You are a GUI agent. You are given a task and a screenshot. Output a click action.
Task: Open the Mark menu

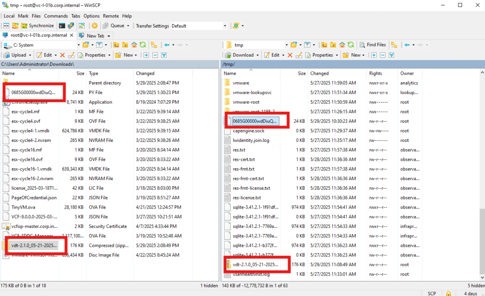(x=23, y=16)
